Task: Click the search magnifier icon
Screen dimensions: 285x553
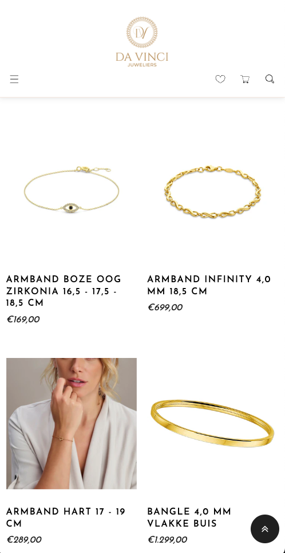Action: click(270, 79)
